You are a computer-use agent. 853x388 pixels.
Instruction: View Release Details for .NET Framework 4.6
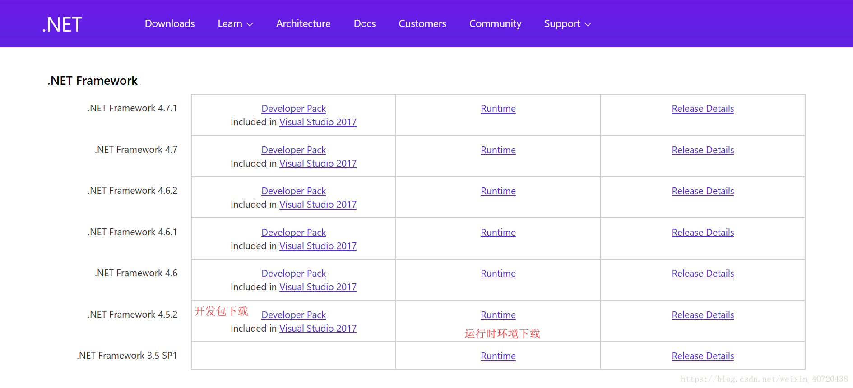(x=703, y=274)
